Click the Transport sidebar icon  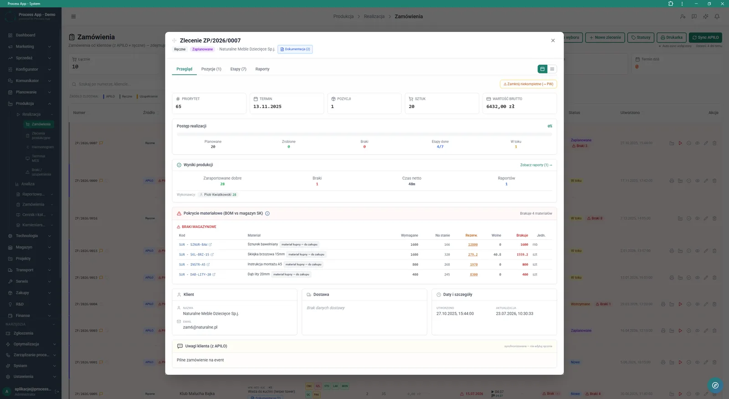pos(10,270)
